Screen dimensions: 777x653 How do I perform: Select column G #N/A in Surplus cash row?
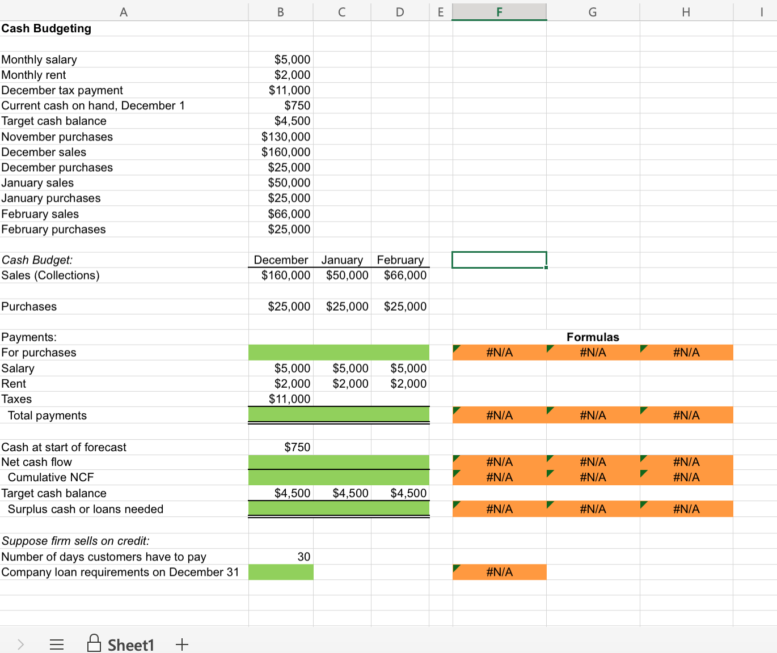[x=593, y=509]
